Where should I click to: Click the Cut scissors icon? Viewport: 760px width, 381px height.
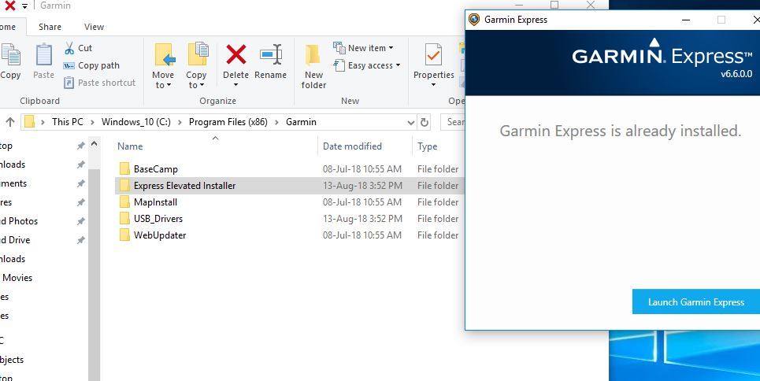(x=69, y=48)
